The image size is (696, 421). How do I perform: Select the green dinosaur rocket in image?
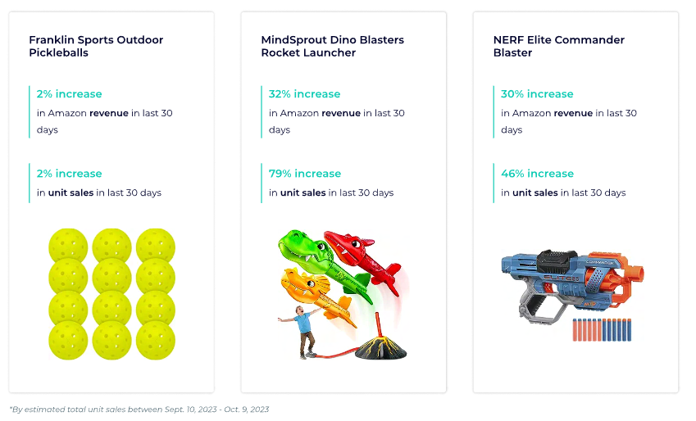(324, 265)
